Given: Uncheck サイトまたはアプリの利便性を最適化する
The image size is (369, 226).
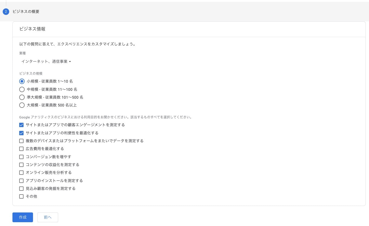Looking at the screenshot, I should pos(21,133).
